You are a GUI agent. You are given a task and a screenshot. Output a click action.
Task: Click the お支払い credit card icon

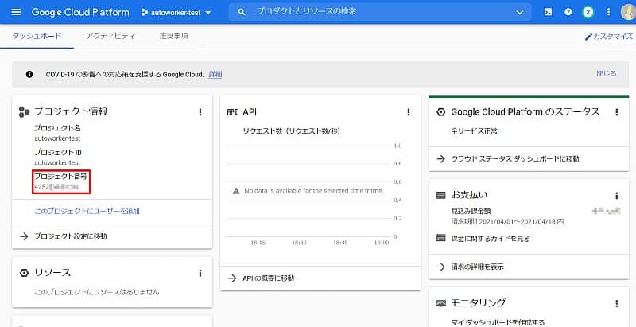pyautogui.click(x=441, y=196)
